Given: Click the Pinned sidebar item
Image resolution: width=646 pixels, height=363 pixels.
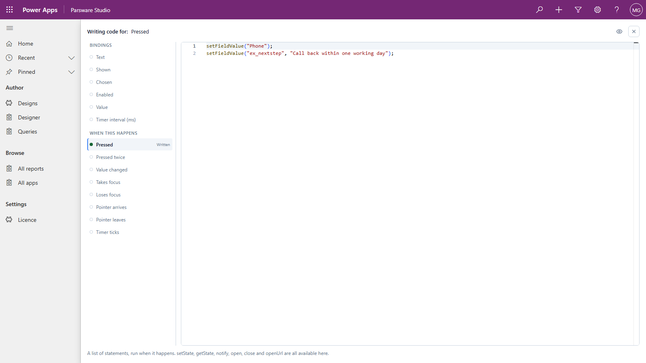Looking at the screenshot, I should [x=40, y=72].
